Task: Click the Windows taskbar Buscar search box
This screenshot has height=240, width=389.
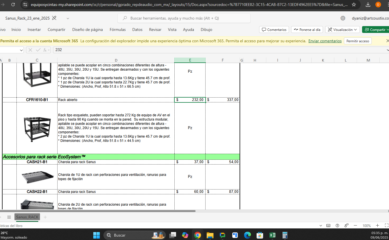Action: (x=135, y=235)
